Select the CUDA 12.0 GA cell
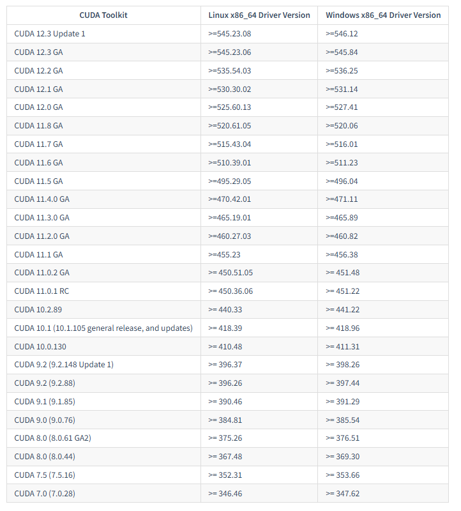Screen dimensions: 461x511 tap(38, 107)
